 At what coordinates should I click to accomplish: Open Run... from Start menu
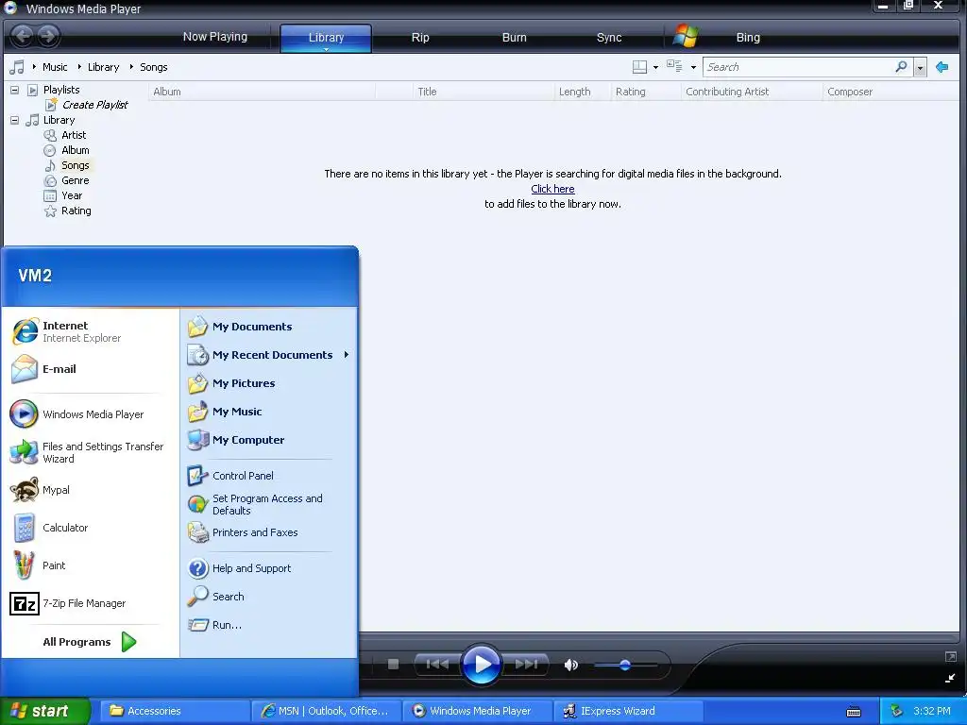[x=268, y=625]
